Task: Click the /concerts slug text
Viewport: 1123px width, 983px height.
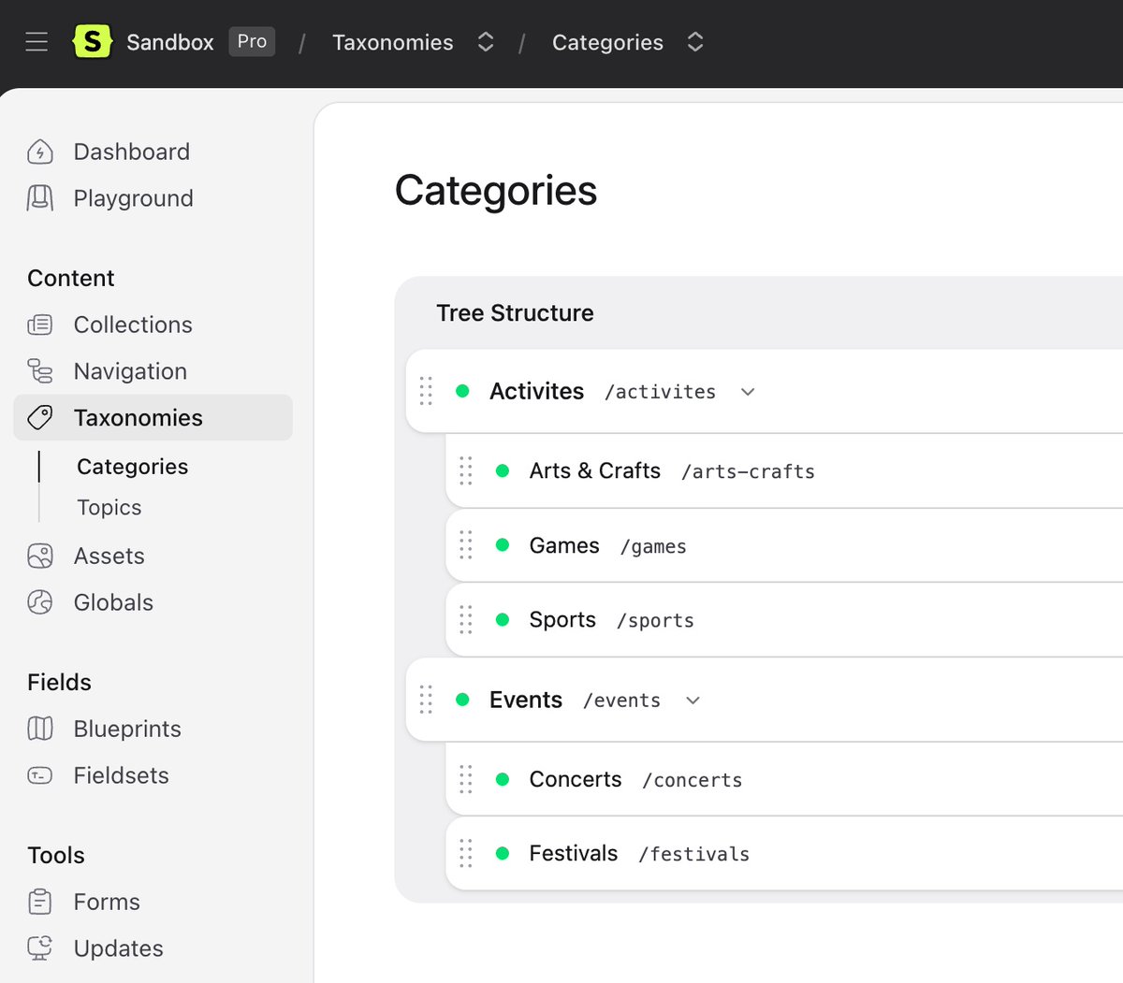Action: [x=693, y=780]
